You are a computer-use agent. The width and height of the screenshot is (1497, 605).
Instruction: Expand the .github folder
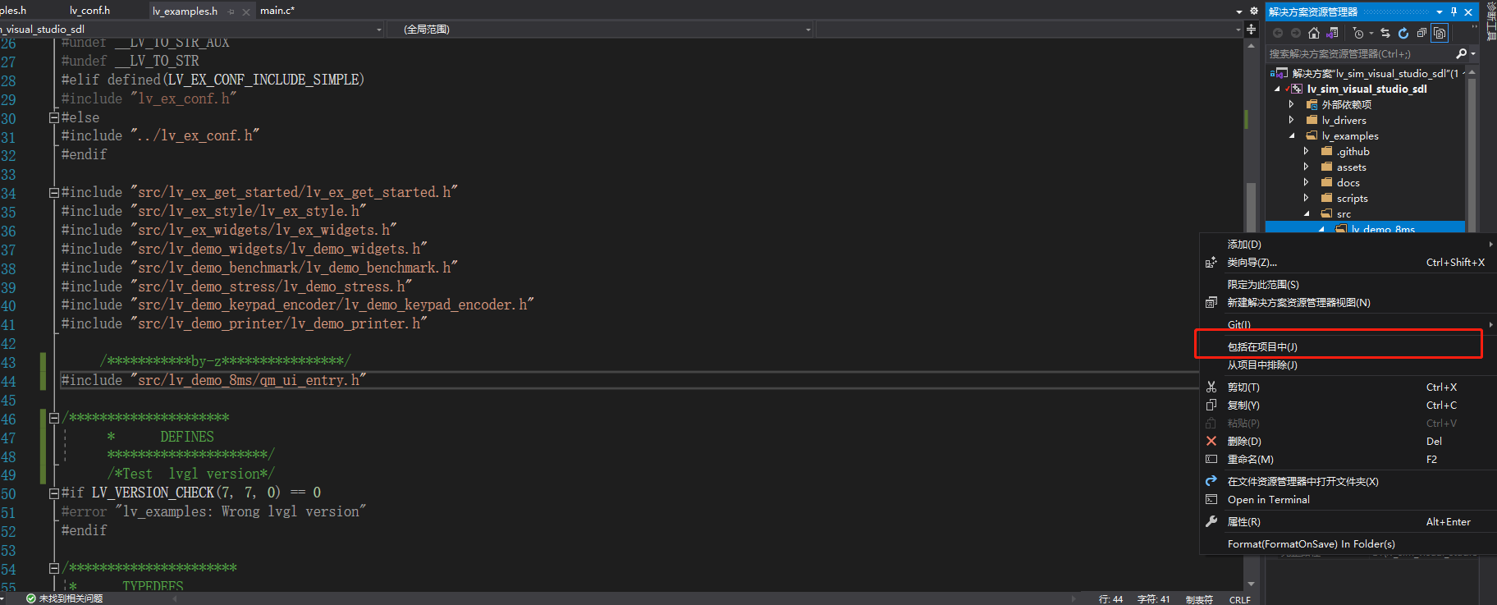[1307, 151]
